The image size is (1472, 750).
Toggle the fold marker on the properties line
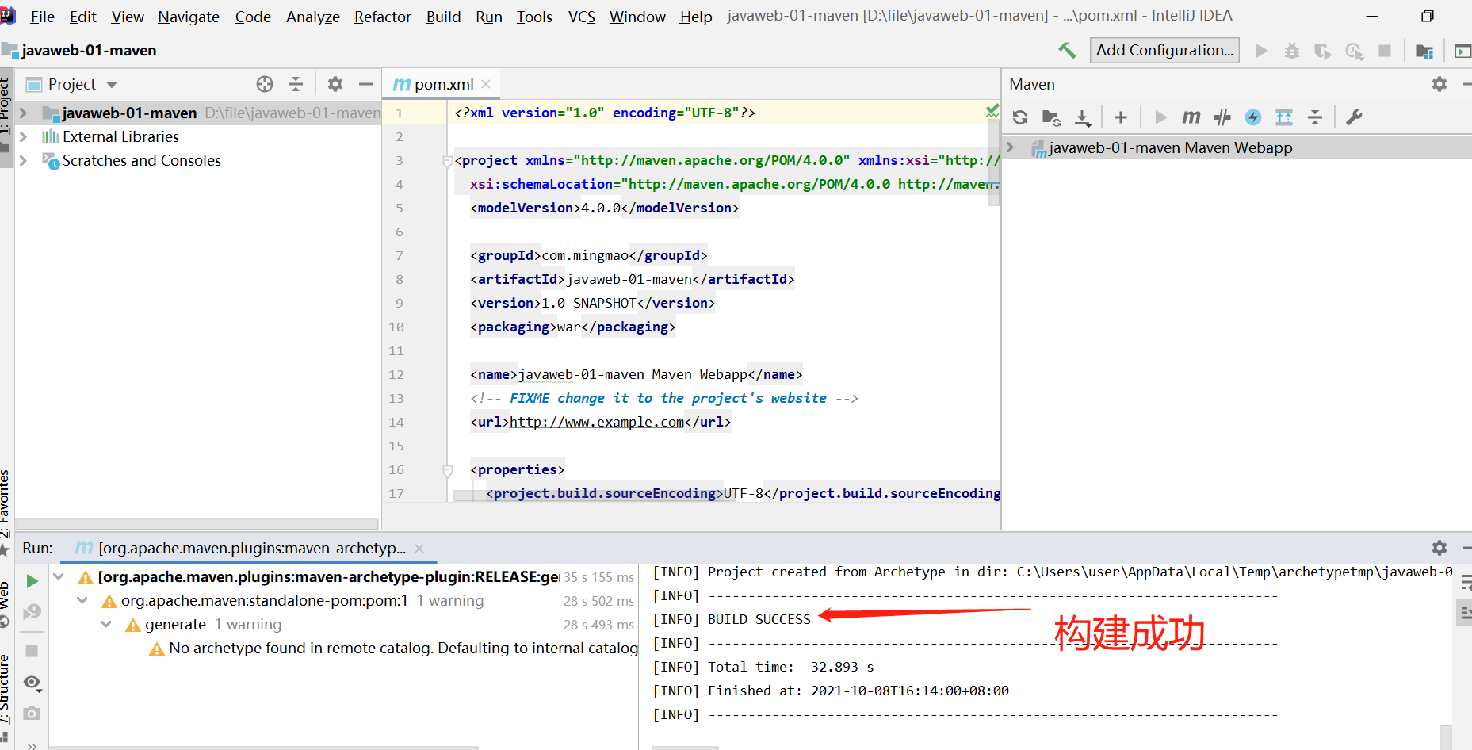click(447, 470)
